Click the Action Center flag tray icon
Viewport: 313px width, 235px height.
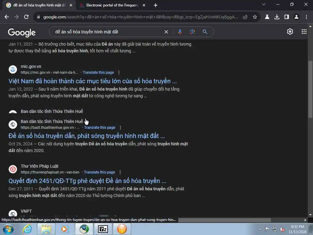[x=267, y=229]
